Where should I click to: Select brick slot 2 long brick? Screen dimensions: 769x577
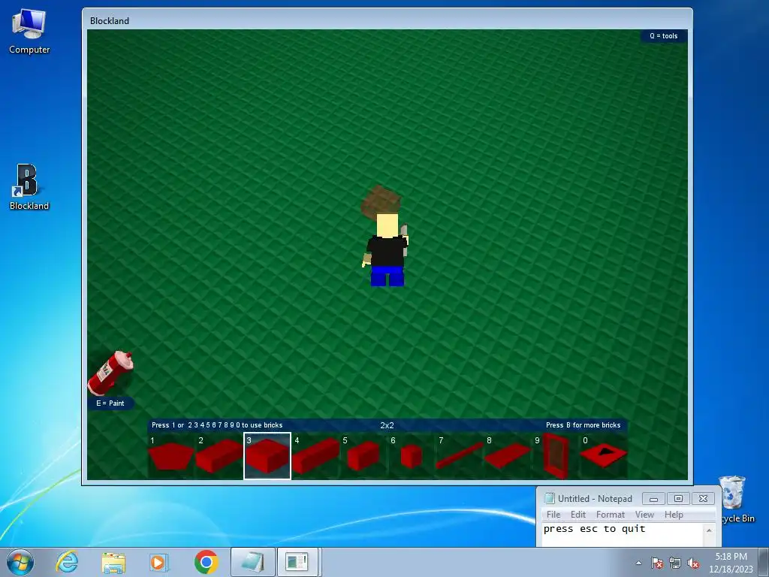[219, 456]
